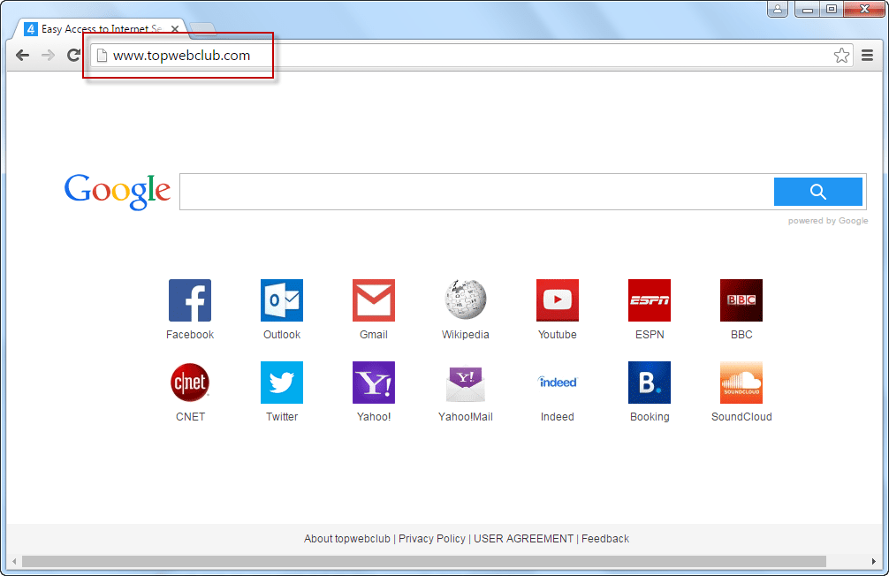Open the CNET shortcut icon
This screenshot has width=889, height=576.
pyautogui.click(x=190, y=383)
